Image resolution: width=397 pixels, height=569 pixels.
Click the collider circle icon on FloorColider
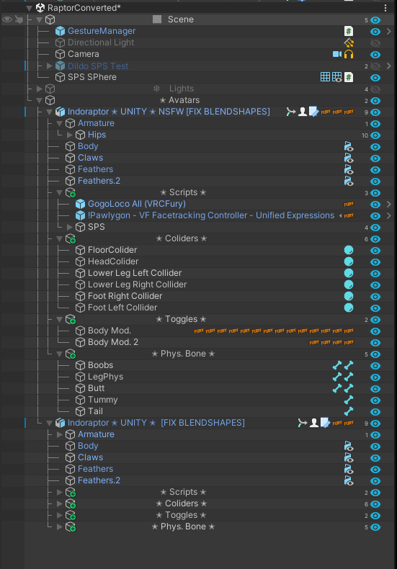349,251
